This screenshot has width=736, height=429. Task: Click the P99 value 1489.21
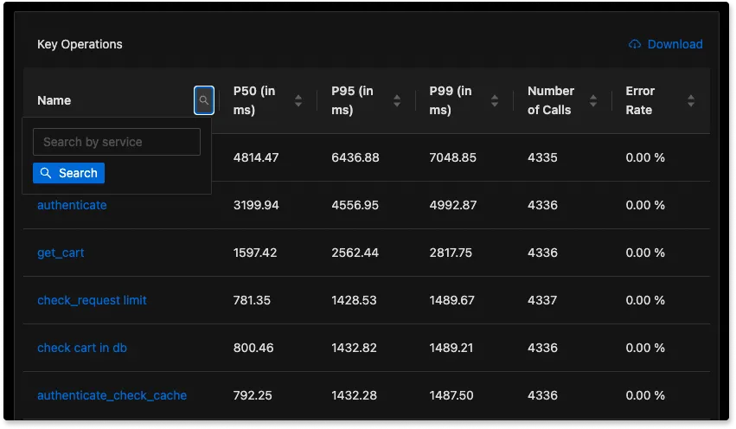coord(451,348)
